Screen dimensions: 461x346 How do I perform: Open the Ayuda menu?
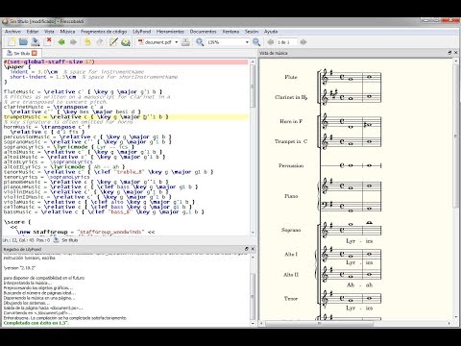tap(271, 32)
